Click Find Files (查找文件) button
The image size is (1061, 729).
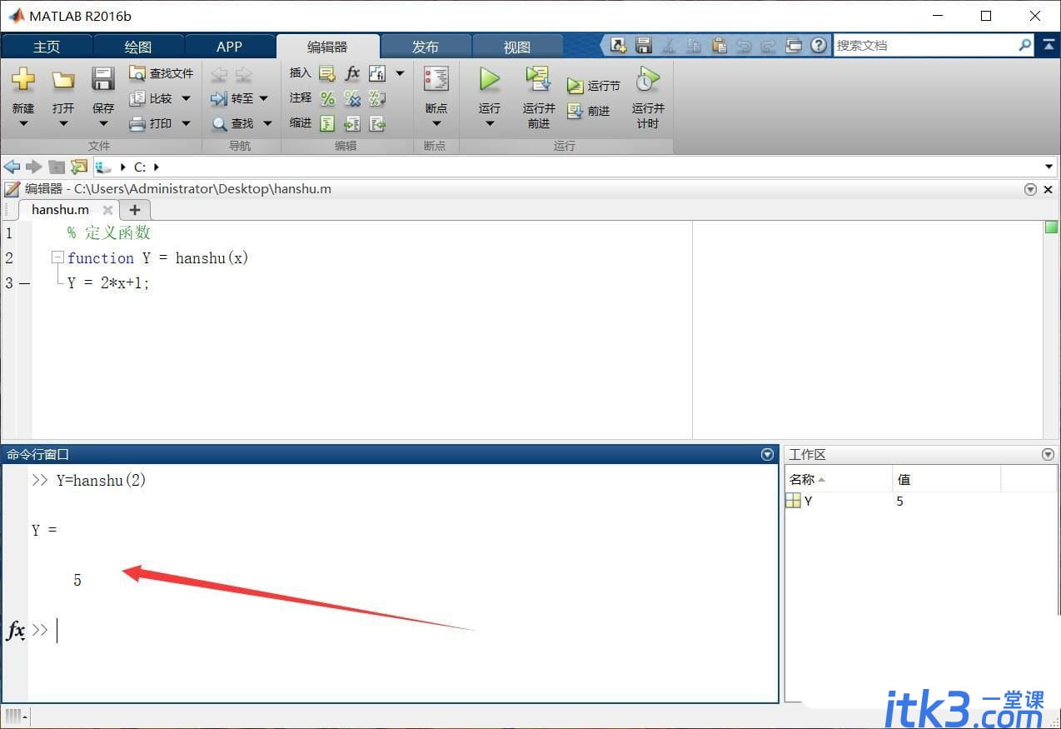pyautogui.click(x=161, y=73)
